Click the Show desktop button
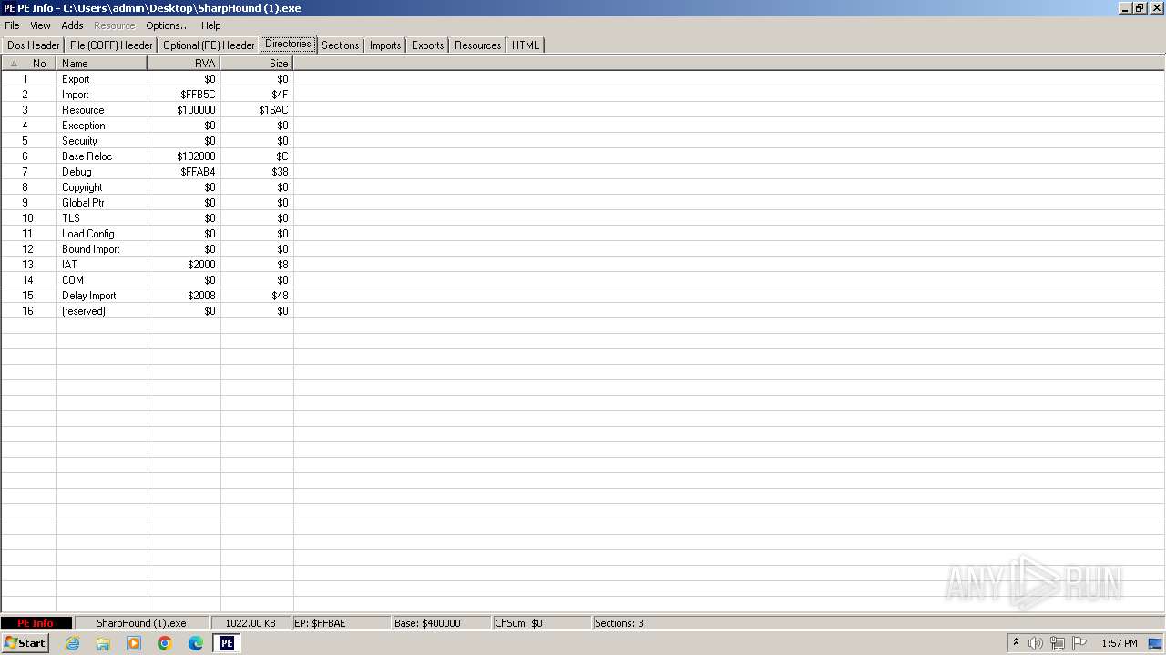Viewport: 1166px width, 655px height. pos(1156,643)
